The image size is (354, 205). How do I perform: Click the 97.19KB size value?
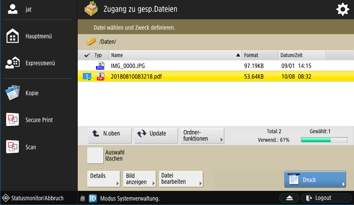(x=254, y=66)
